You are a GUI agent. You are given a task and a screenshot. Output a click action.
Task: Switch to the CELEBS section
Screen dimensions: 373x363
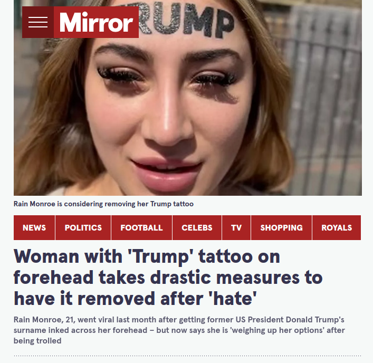pyautogui.click(x=197, y=227)
